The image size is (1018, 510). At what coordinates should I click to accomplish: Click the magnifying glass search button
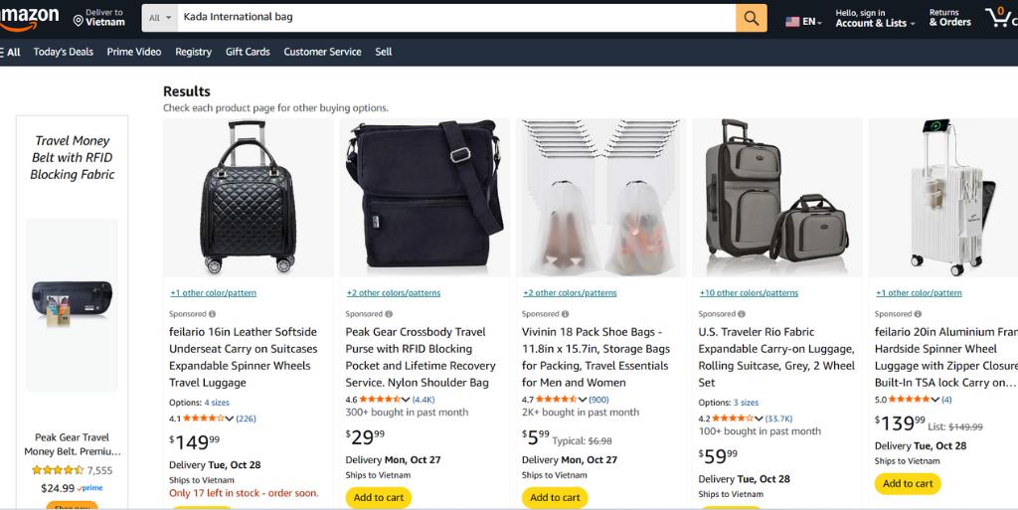click(751, 18)
